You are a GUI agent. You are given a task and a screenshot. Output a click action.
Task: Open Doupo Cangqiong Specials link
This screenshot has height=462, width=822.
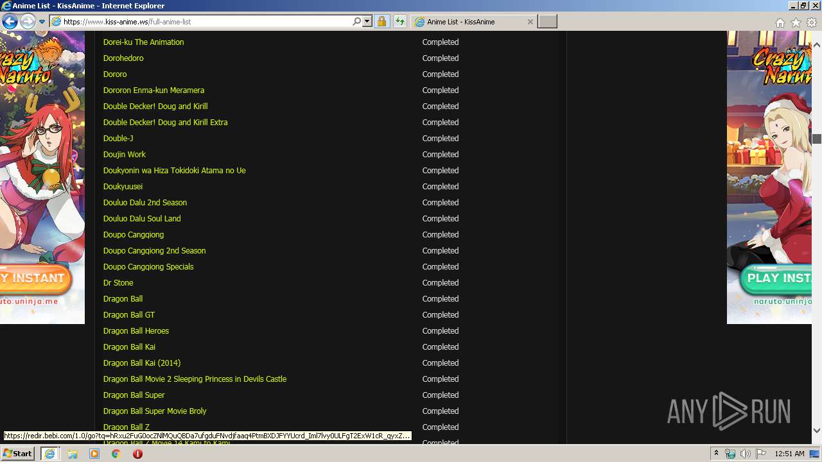tap(148, 267)
